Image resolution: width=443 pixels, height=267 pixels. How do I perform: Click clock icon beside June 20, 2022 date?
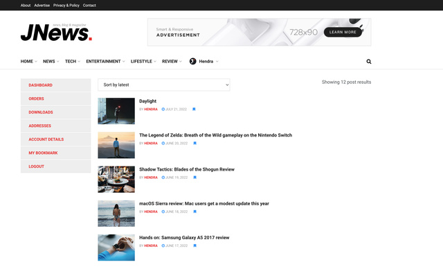pyautogui.click(x=163, y=144)
